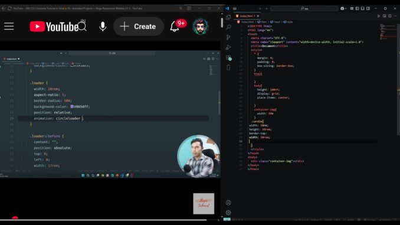Open the Accounts icon in the VS Code activity bar

[x=228, y=203]
